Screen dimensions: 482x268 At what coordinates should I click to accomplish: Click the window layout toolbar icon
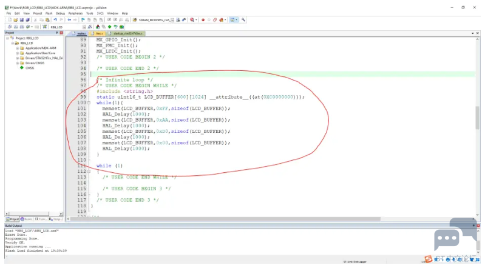coord(233,20)
